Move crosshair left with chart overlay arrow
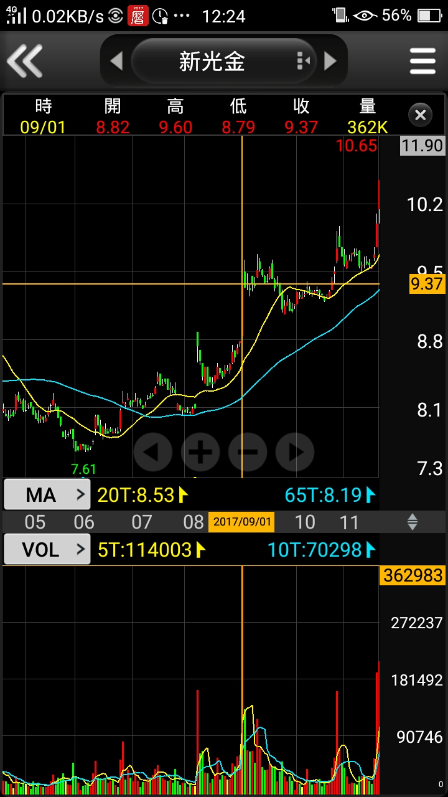The height and width of the screenshot is (797, 448). [x=153, y=452]
